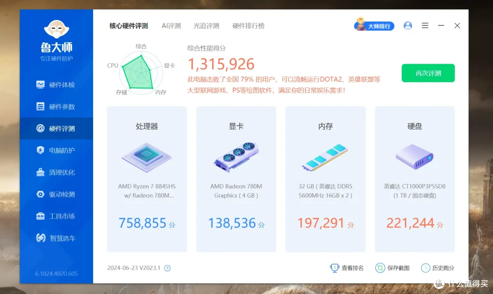Click the 保存截图 crop icon
The height and width of the screenshot is (294, 493).
[380, 268]
